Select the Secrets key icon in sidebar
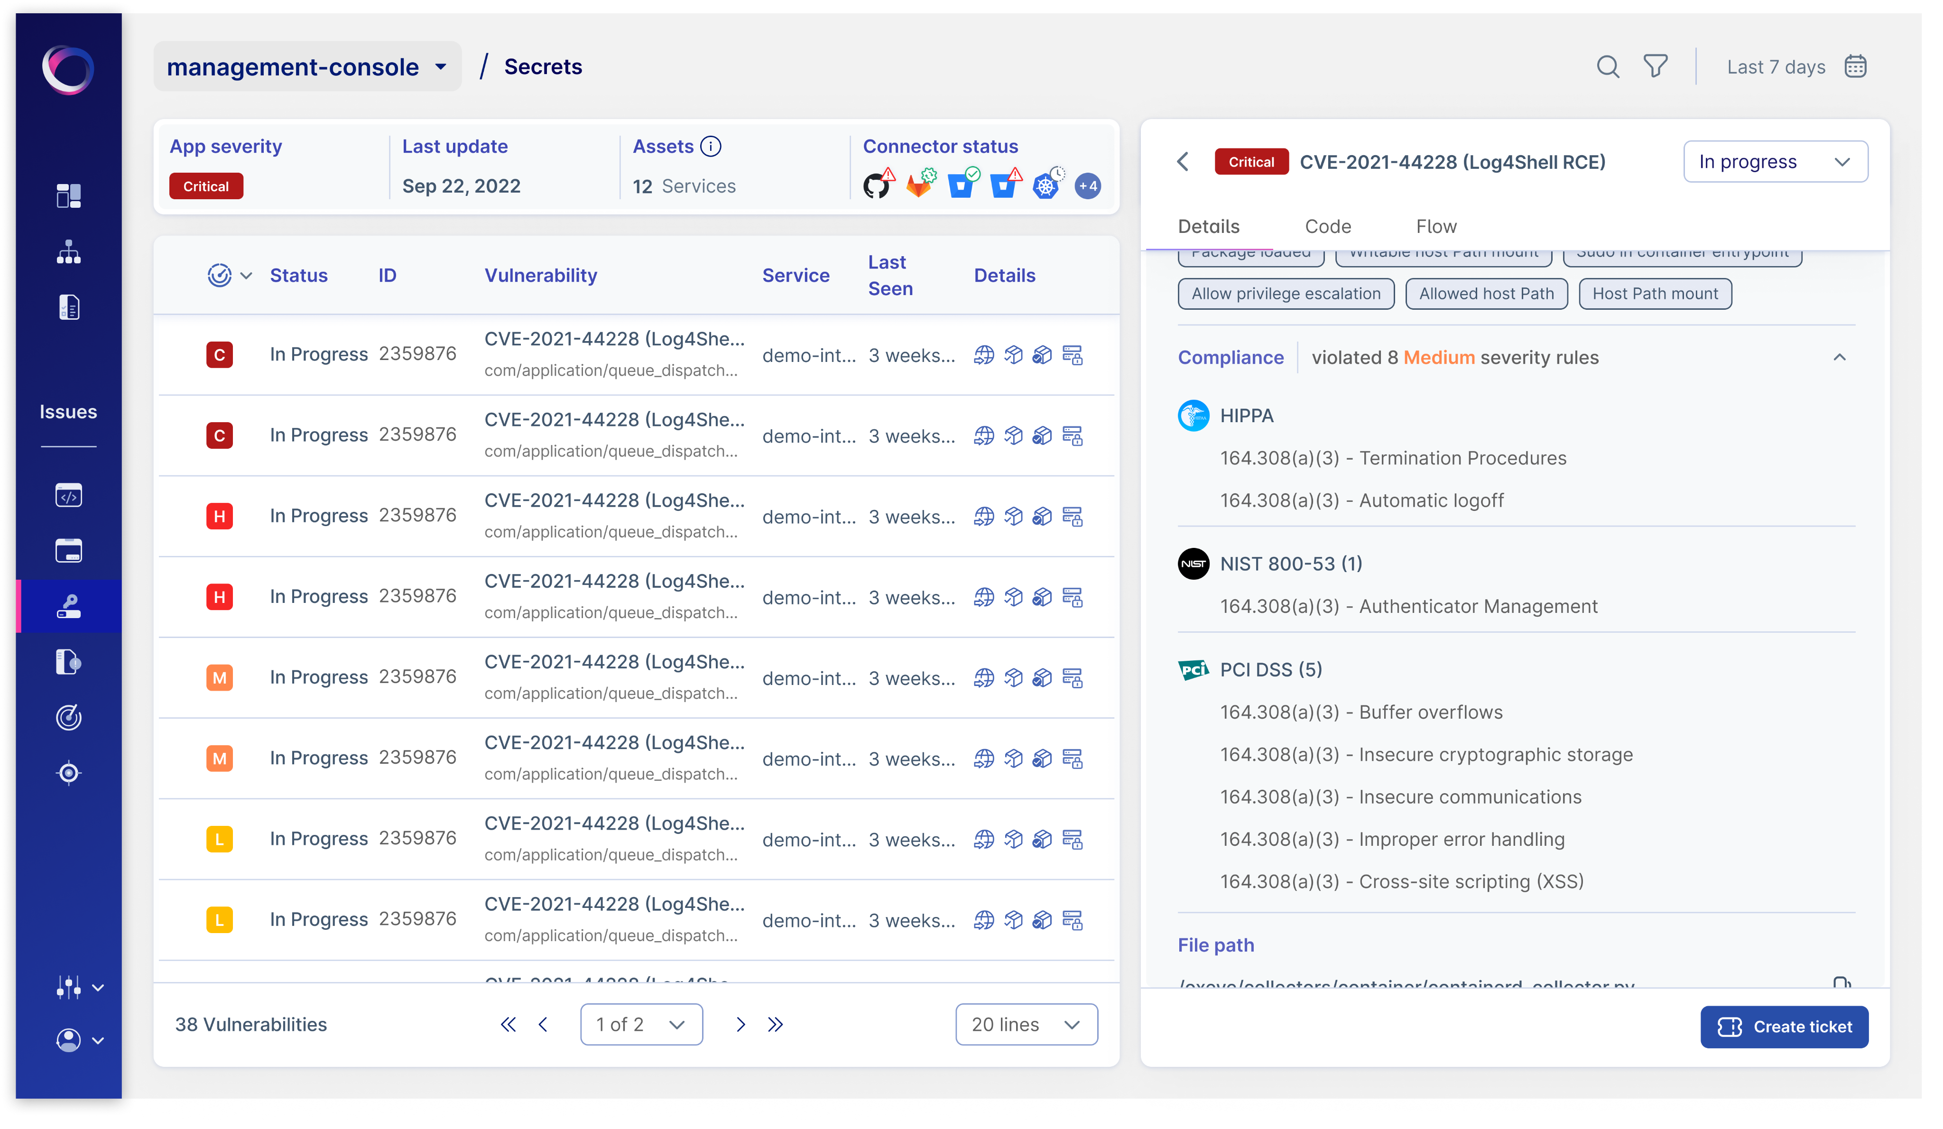Viewport: 1943px width, 1129px height. [x=69, y=606]
